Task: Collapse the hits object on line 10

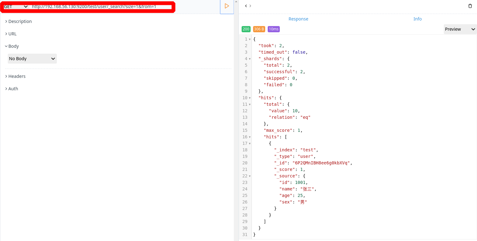Action: tap(250, 98)
